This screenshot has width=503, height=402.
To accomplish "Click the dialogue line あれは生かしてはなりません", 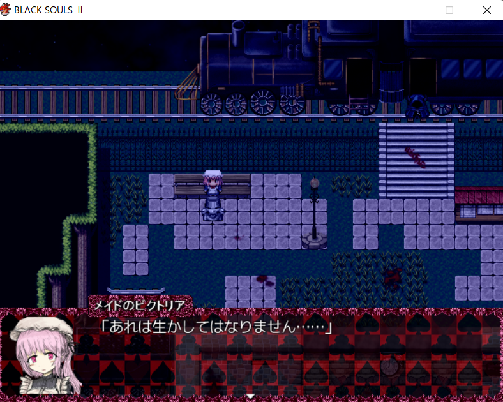I will (x=216, y=327).
